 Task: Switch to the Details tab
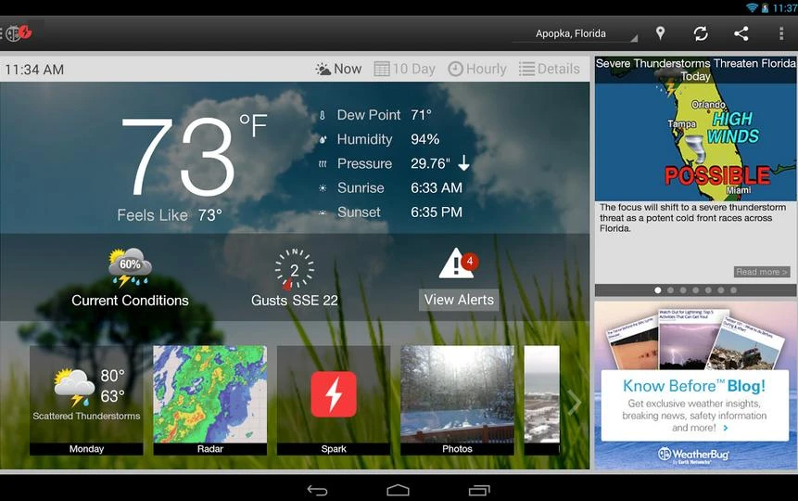pyautogui.click(x=549, y=69)
